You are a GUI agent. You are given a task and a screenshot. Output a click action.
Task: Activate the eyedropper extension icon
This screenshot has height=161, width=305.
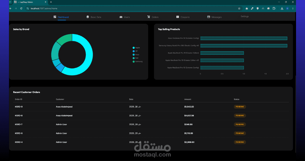point(252,9)
